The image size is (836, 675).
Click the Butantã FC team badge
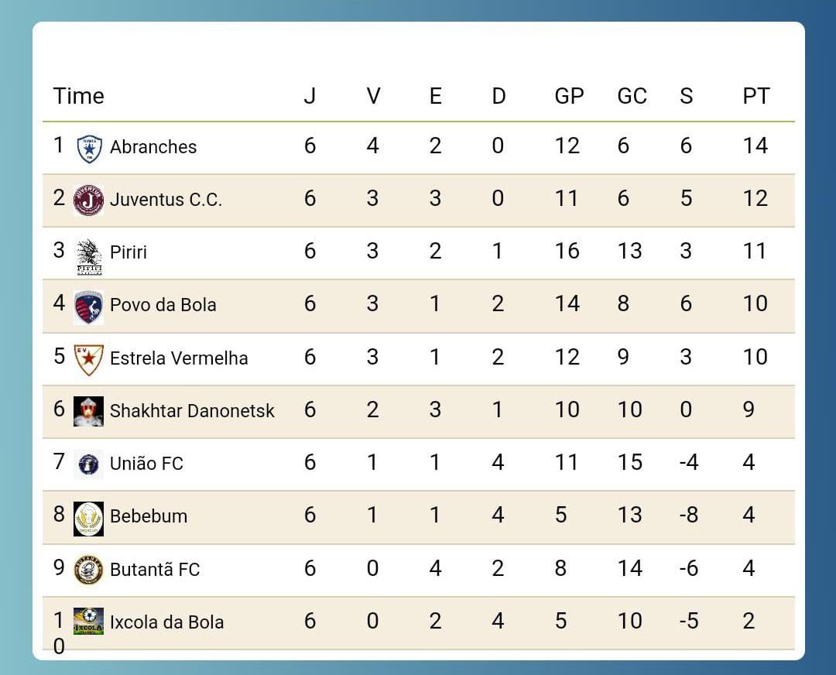[88, 570]
